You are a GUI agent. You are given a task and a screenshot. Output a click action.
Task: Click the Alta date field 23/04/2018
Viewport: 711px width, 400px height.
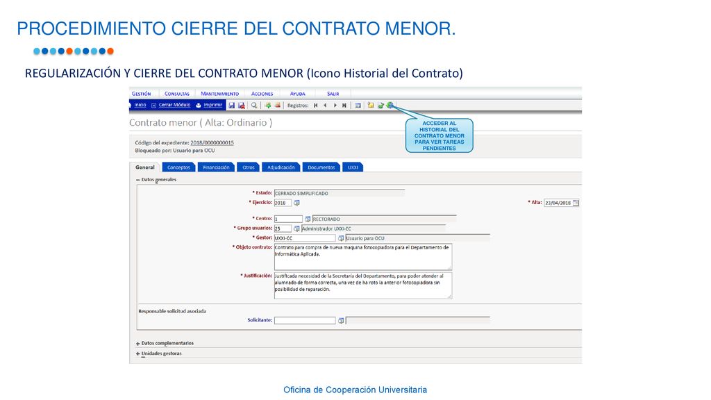click(x=558, y=203)
